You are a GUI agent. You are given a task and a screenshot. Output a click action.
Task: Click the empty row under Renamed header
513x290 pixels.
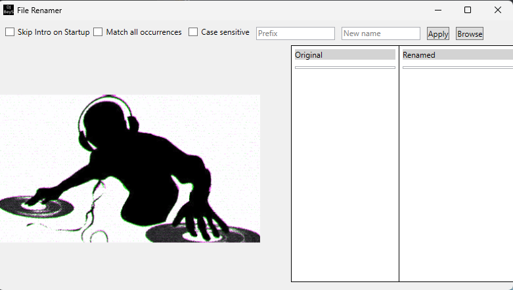pos(457,67)
